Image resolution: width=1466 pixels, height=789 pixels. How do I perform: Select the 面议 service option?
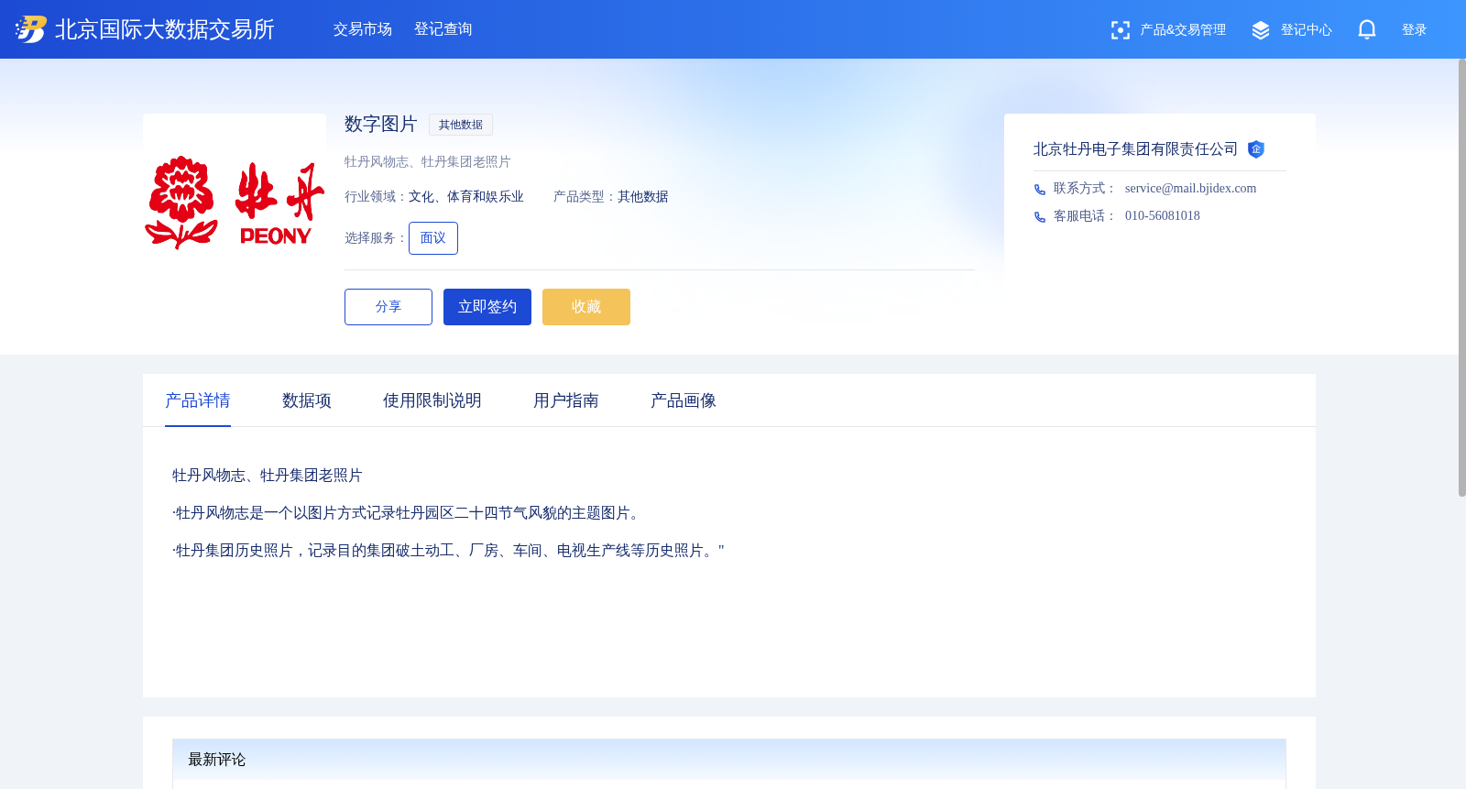(x=433, y=238)
